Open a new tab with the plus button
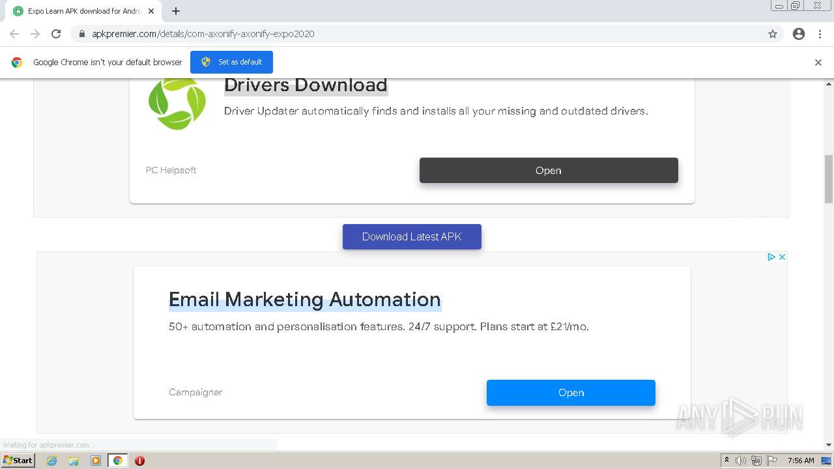 click(x=176, y=11)
